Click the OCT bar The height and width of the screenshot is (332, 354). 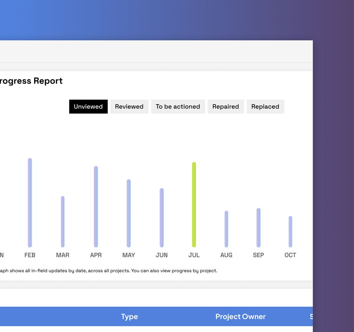coord(290,231)
